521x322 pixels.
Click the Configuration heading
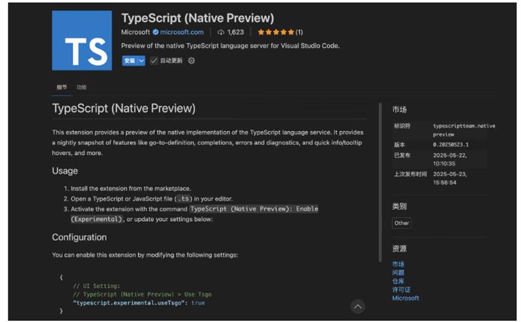coord(79,238)
